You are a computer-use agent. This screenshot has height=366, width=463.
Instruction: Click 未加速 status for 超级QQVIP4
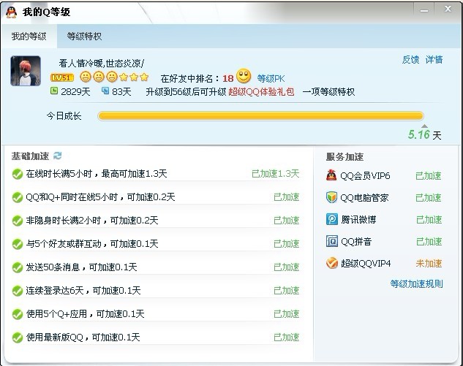pyautogui.click(x=429, y=264)
